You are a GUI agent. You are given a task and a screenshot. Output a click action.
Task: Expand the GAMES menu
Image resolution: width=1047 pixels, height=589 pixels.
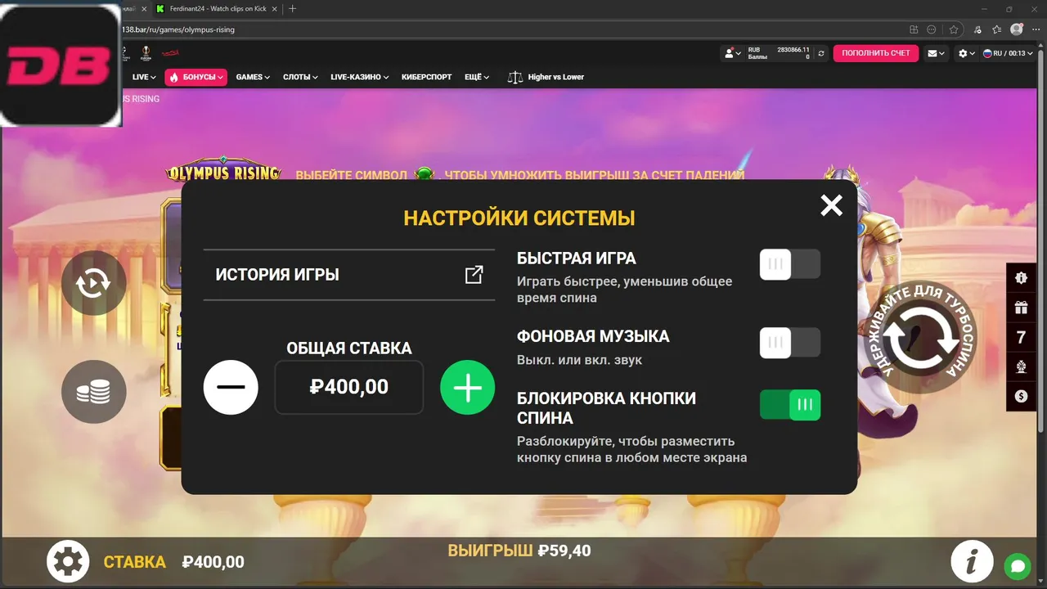254,77
